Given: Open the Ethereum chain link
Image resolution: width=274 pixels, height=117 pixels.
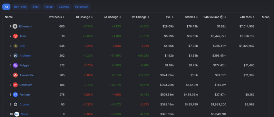Looking at the screenshot, I should (25, 26).
